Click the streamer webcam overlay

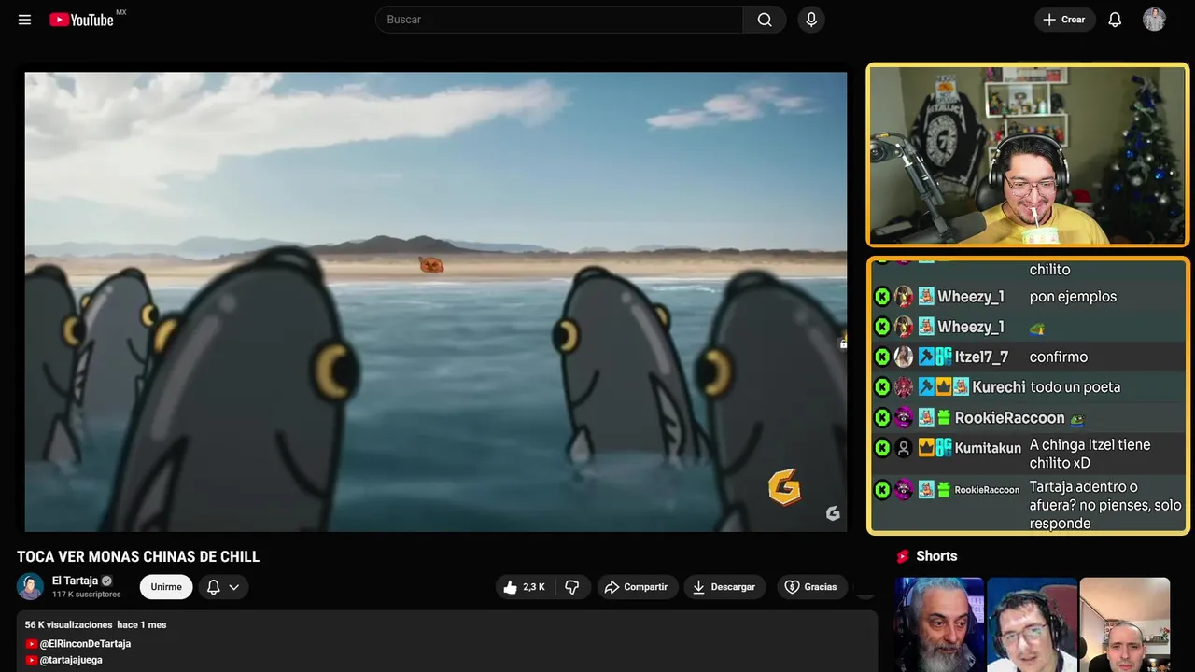[x=1028, y=155]
